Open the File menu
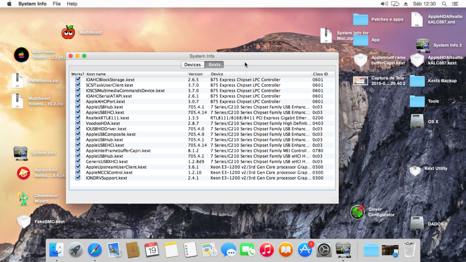 [x=56, y=4]
